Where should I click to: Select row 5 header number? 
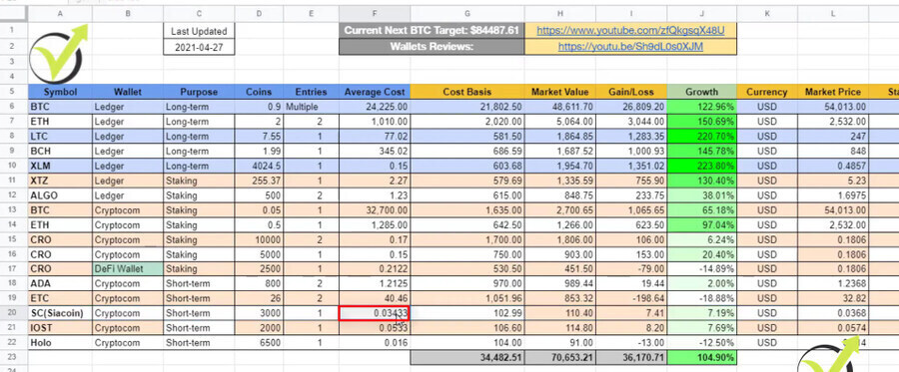pos(14,92)
